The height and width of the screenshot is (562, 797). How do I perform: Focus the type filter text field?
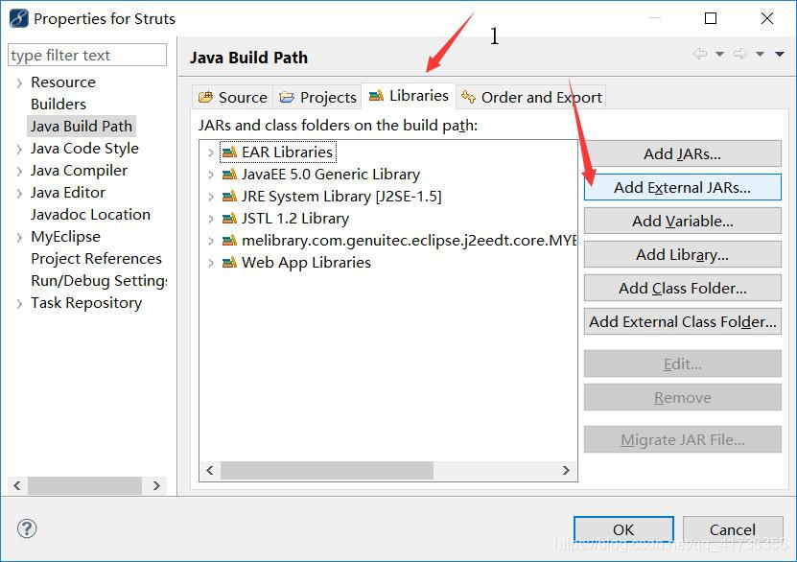coord(87,55)
